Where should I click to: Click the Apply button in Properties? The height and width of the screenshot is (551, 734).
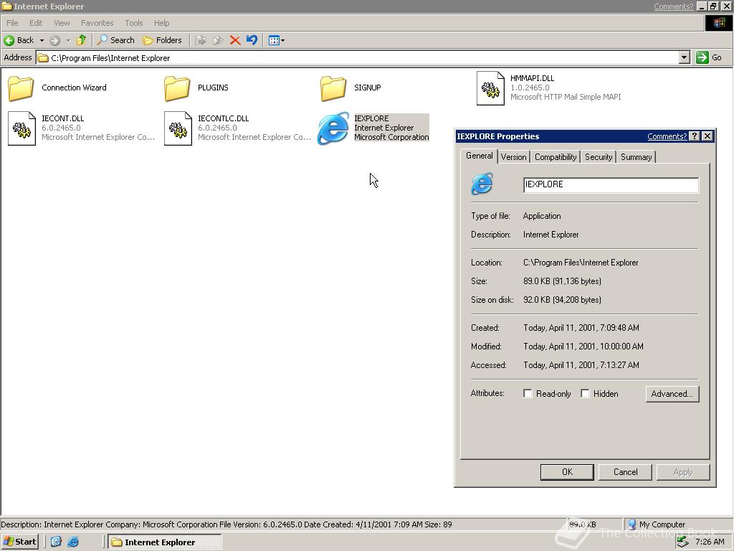683,472
